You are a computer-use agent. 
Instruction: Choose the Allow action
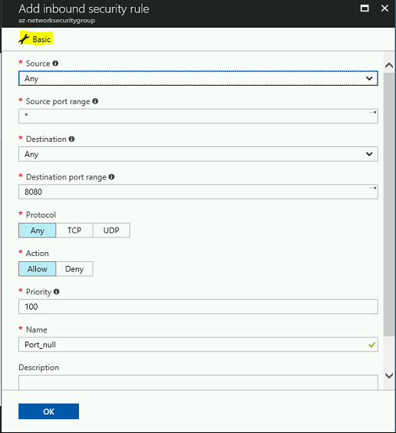(38, 269)
